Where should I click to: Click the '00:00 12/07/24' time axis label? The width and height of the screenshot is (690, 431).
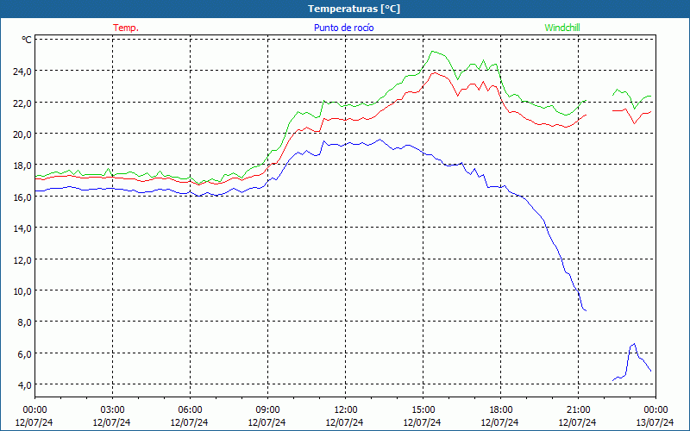pos(34,416)
